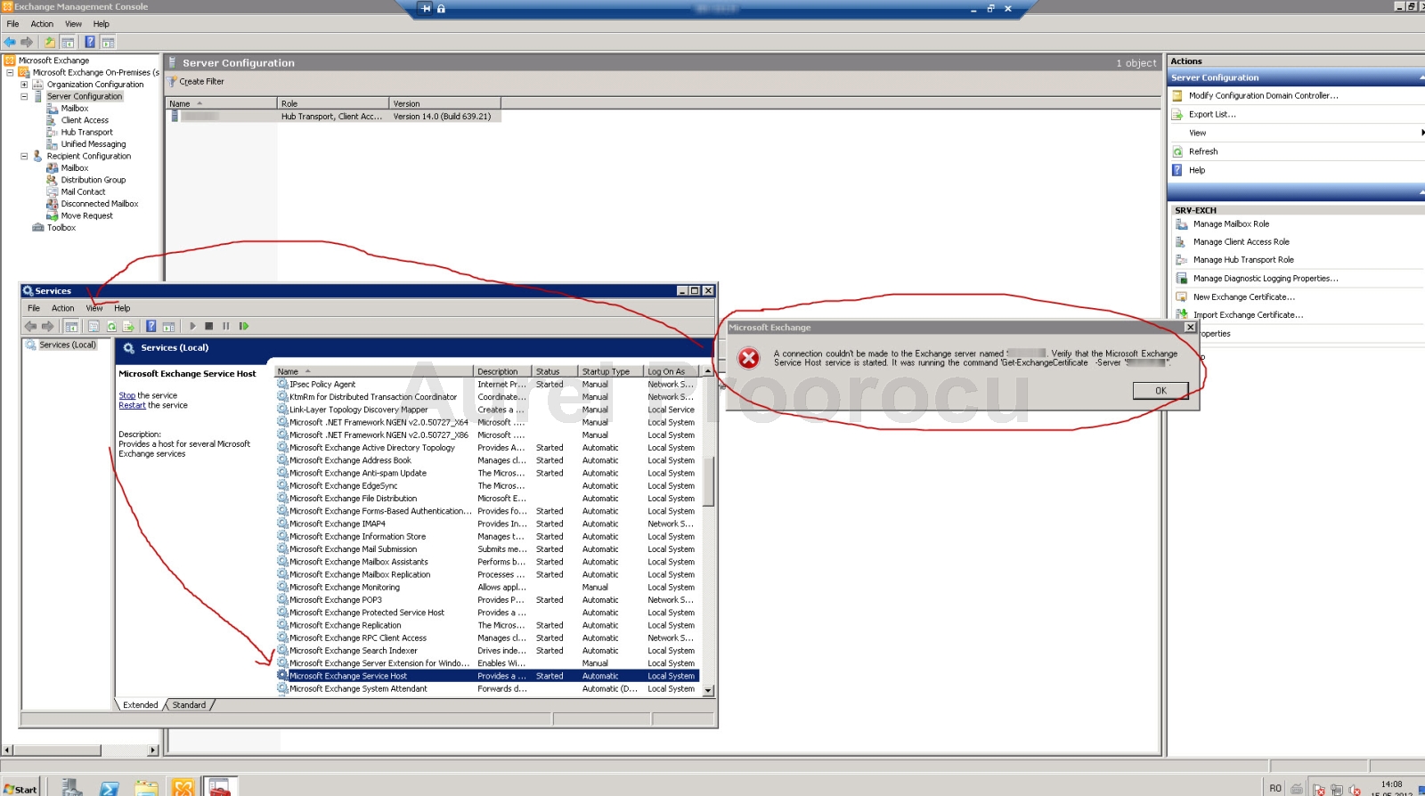Open the Action menu in Services window

click(63, 308)
